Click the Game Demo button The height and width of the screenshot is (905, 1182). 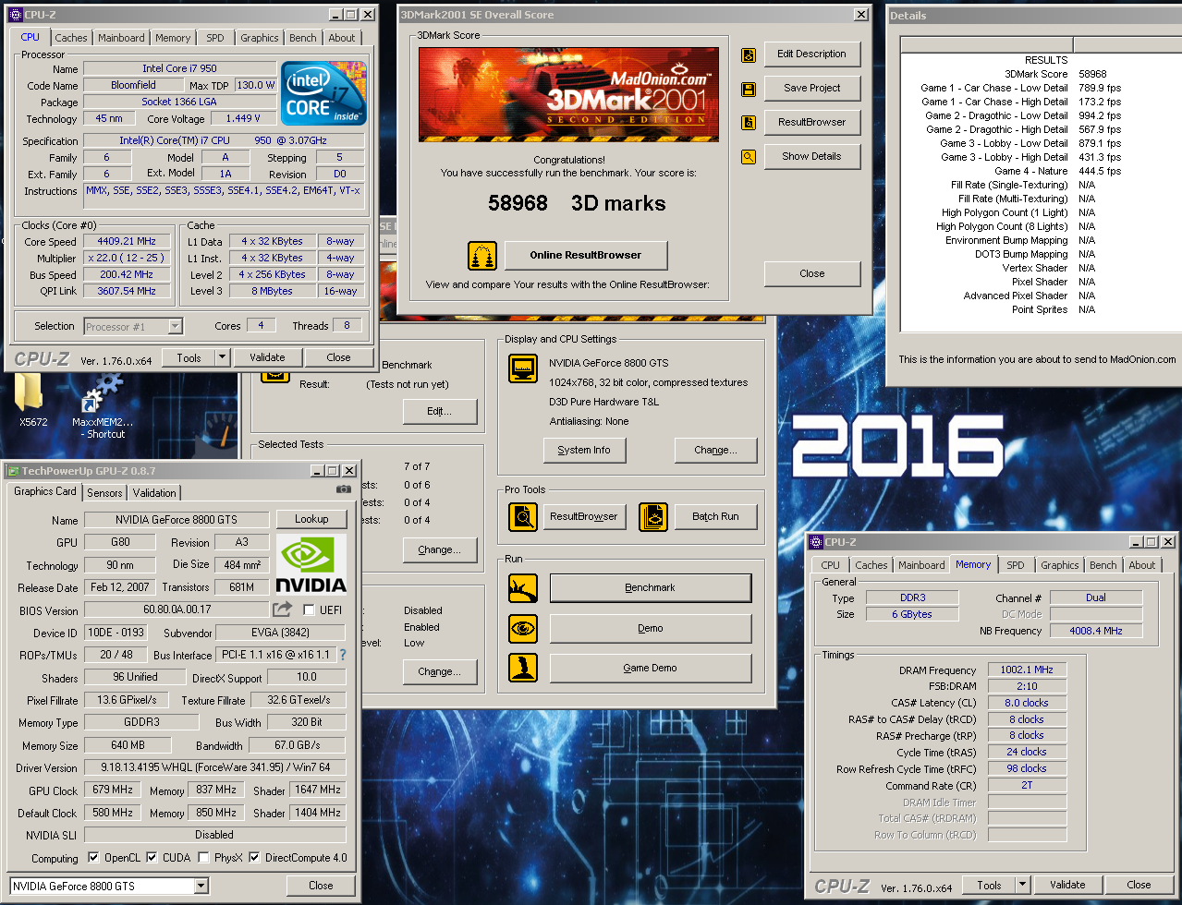(x=651, y=669)
